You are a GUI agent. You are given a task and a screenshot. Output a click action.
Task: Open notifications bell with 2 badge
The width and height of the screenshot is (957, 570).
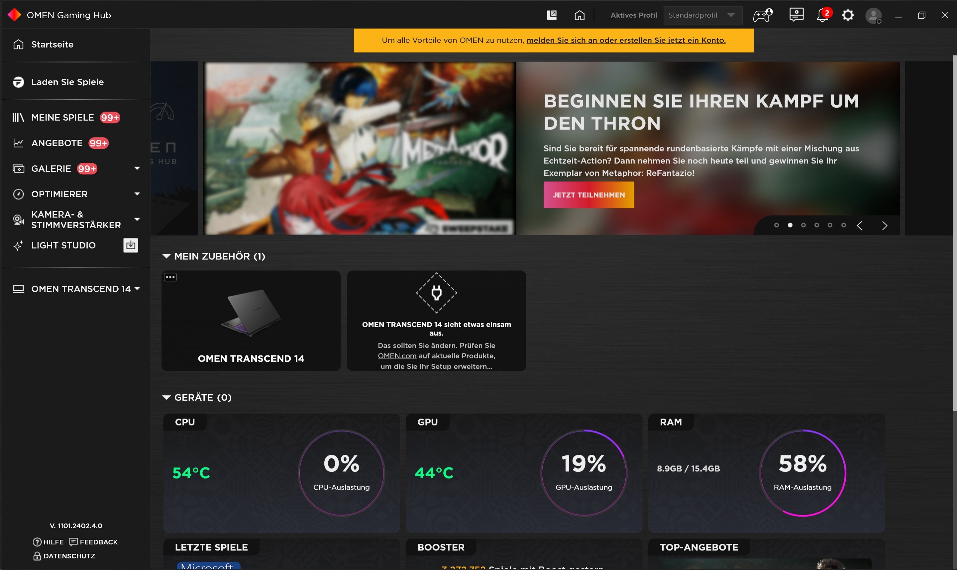[x=823, y=15]
